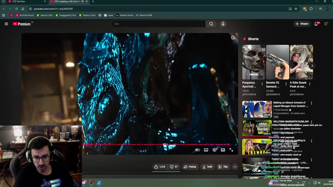Click the İndir download button
Image resolution: width=333 pixels, height=187 pixels.
(207, 167)
